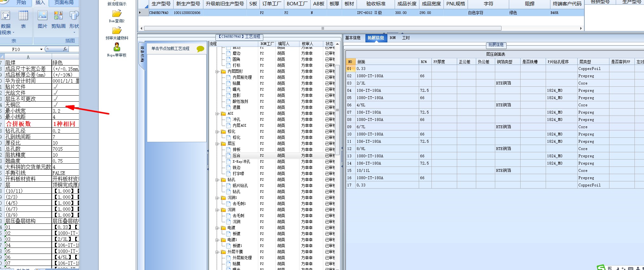Select the 压合 process tree row
644x270 pixels.
274,156
